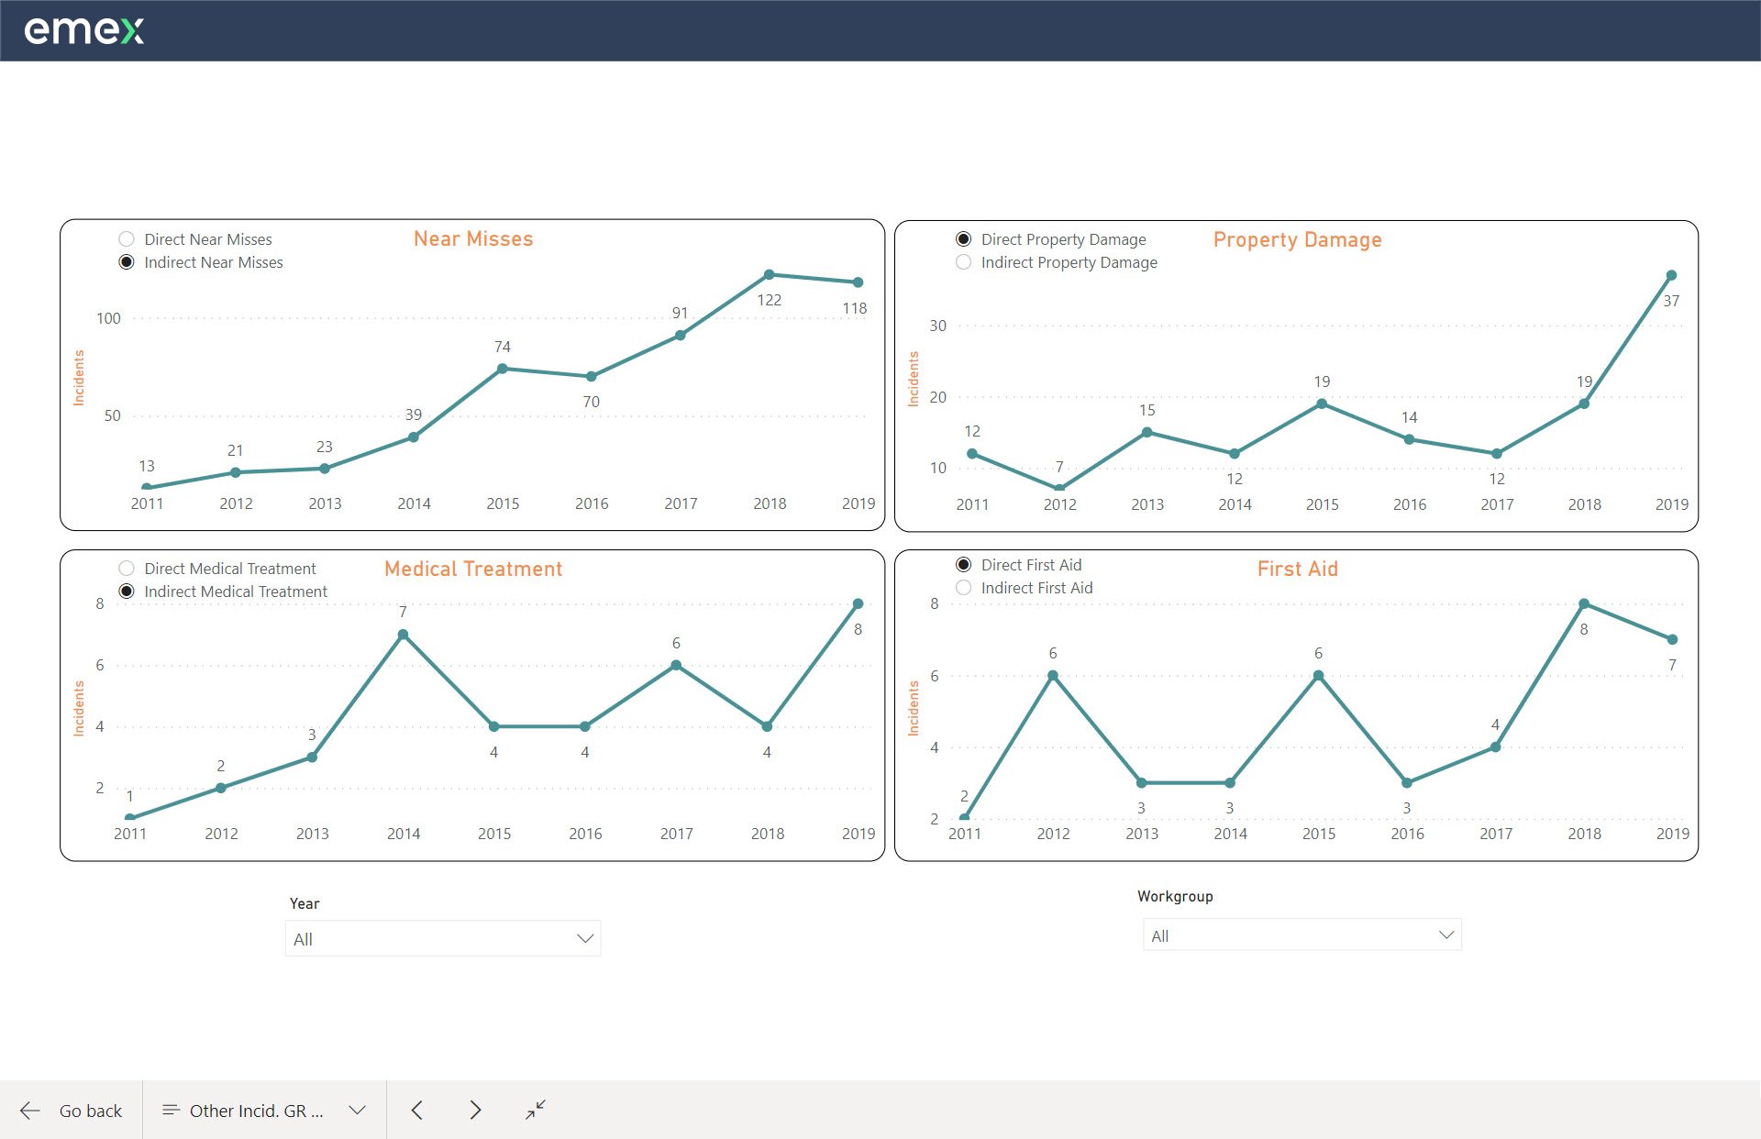Click the Near Misses chart title
Viewport: 1761px width, 1139px height.
[x=473, y=239]
